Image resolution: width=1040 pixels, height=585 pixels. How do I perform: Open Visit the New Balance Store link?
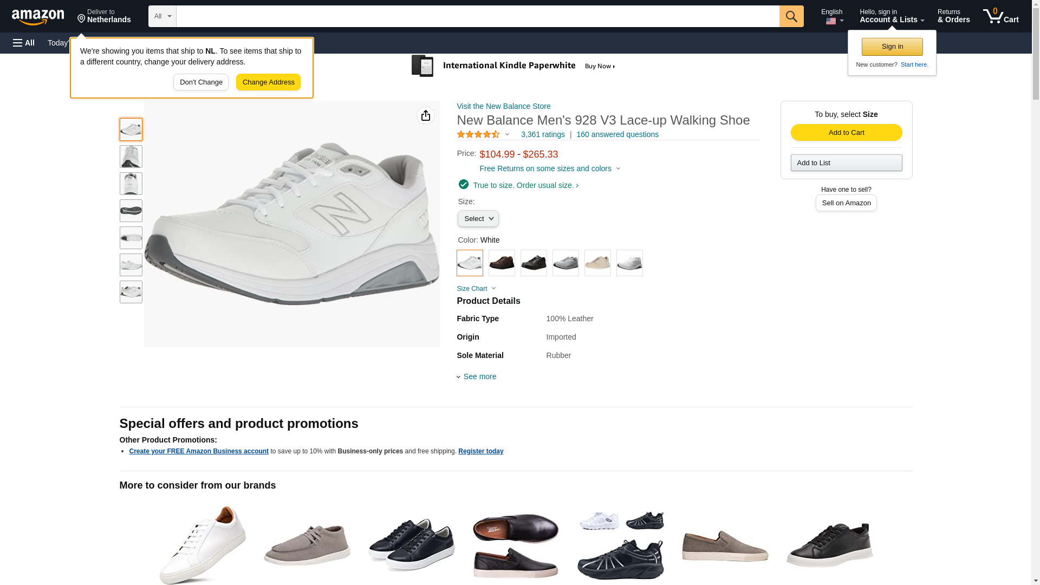click(503, 106)
